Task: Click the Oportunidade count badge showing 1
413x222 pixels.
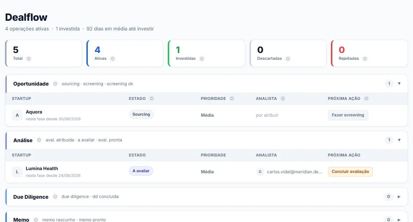Action: tap(389, 84)
